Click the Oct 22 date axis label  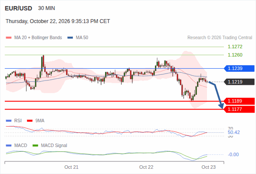146,167
